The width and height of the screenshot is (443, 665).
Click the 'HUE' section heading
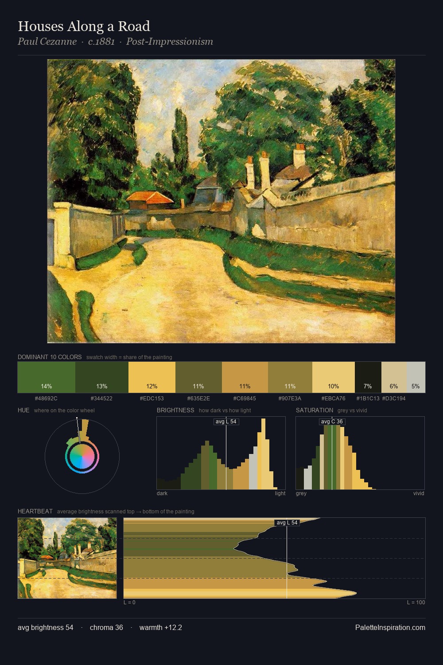(23, 410)
